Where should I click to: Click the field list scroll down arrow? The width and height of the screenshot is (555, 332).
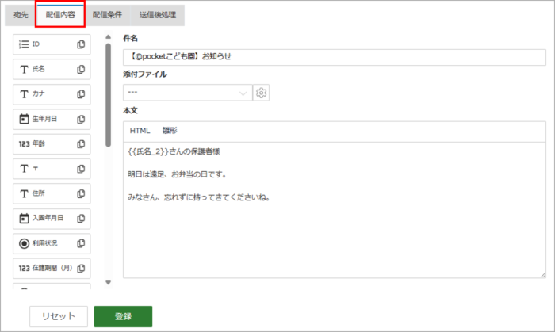point(109,283)
